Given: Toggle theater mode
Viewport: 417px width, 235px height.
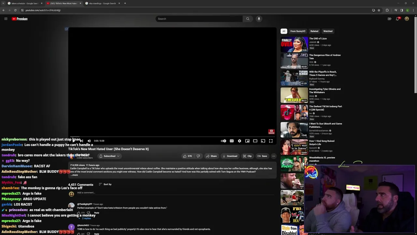Looking at the screenshot, I should point(255,141).
